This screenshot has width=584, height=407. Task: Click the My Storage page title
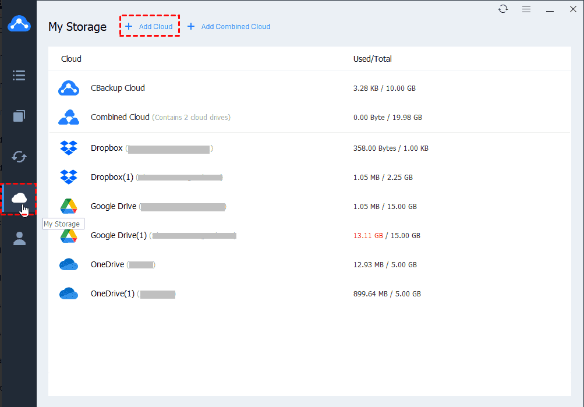[77, 27]
